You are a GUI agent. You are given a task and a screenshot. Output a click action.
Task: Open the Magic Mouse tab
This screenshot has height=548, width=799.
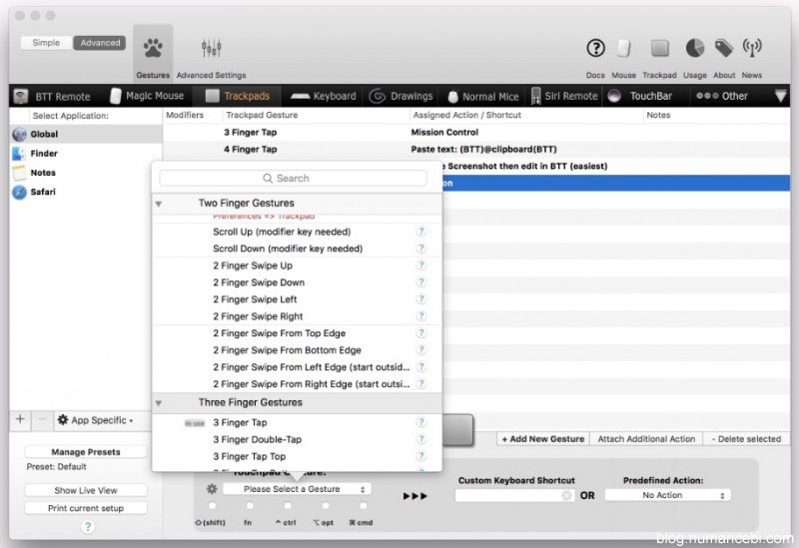click(147, 96)
